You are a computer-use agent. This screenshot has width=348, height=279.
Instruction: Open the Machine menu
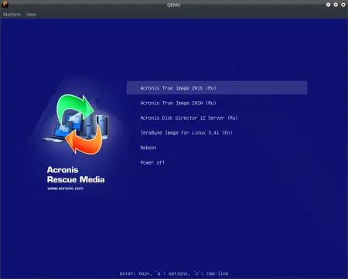coord(12,15)
